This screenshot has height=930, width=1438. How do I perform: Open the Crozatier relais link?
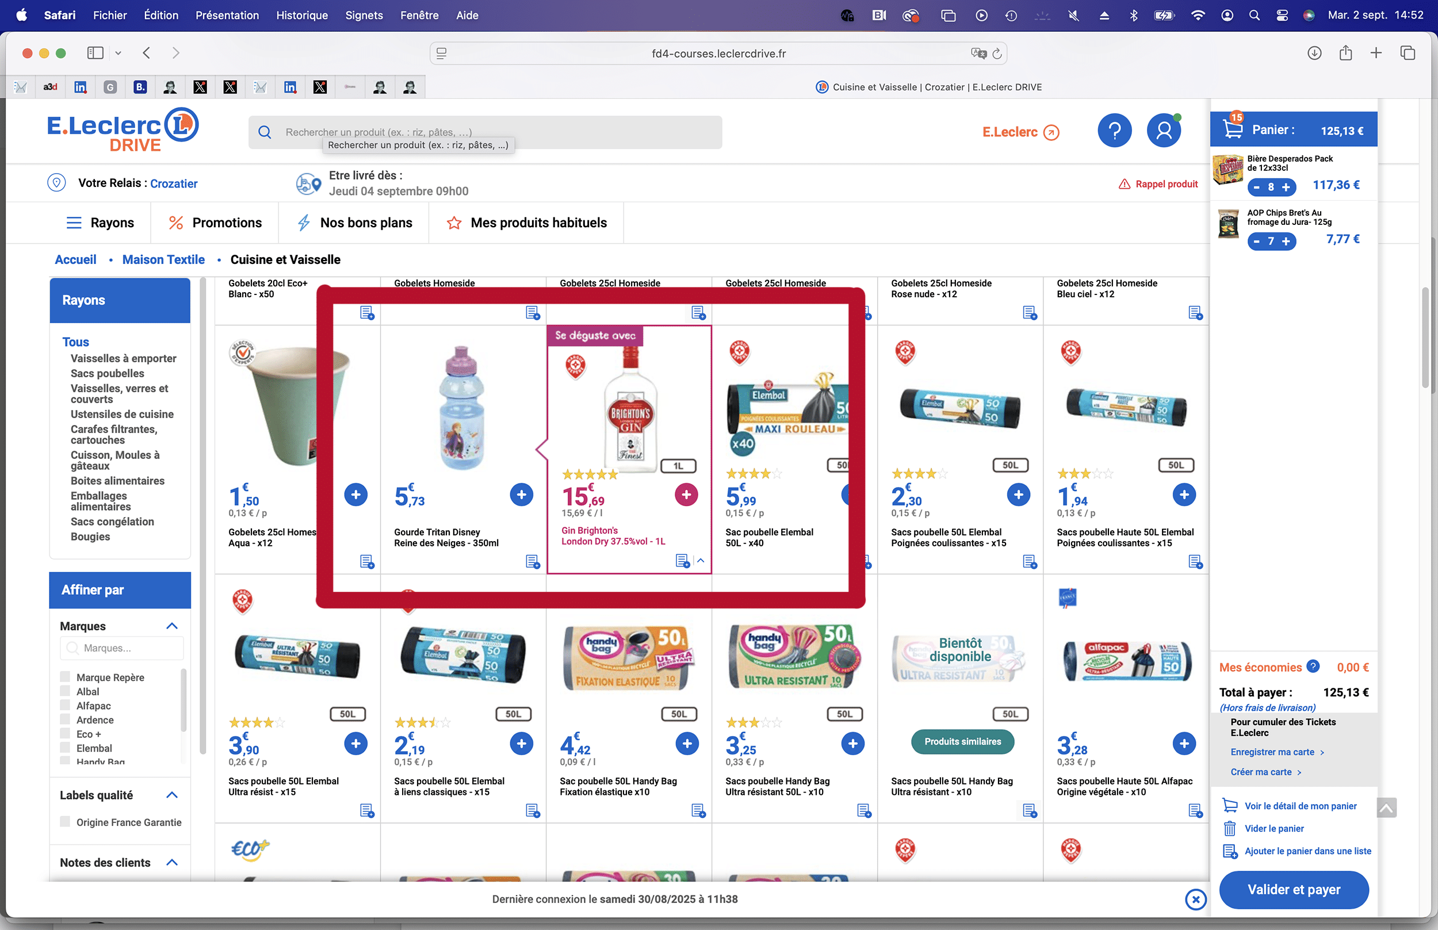click(174, 183)
